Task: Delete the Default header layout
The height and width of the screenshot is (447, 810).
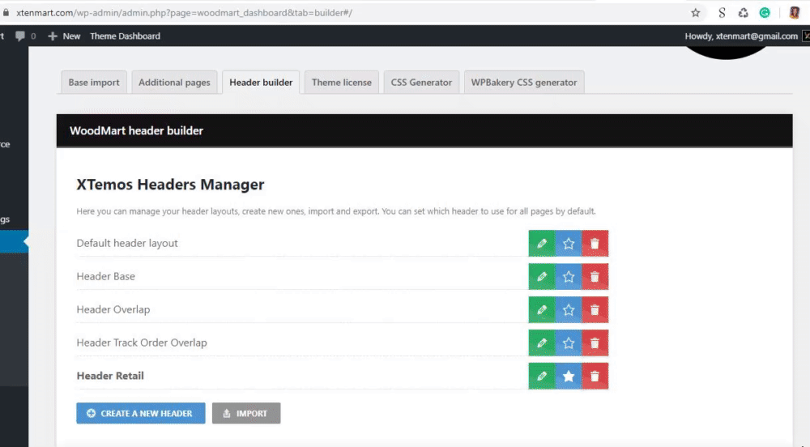Action: pyautogui.click(x=595, y=244)
